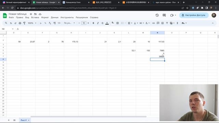Create a filter
The height and width of the screenshot is (123, 219).
(167, 23)
